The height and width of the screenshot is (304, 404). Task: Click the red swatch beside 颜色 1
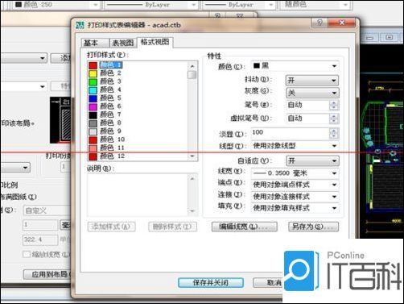(x=93, y=65)
